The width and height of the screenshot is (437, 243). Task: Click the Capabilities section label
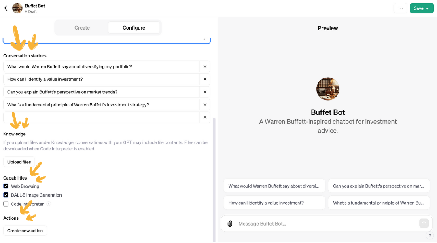[x=15, y=178]
